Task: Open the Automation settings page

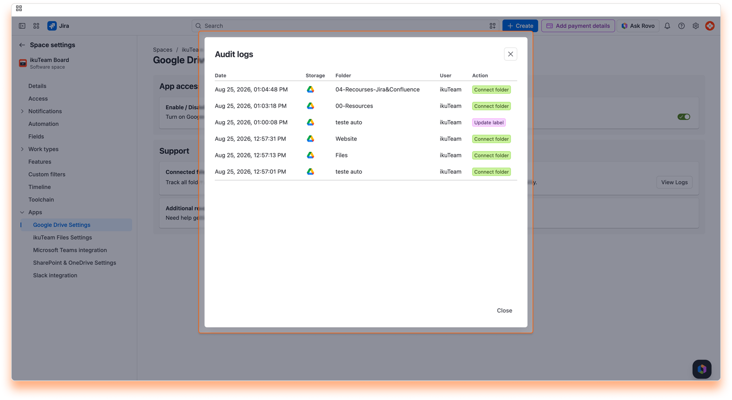Action: point(43,124)
